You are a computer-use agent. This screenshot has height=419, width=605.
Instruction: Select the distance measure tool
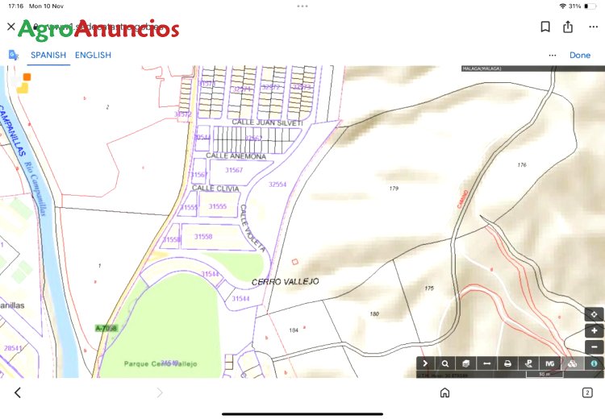point(487,363)
